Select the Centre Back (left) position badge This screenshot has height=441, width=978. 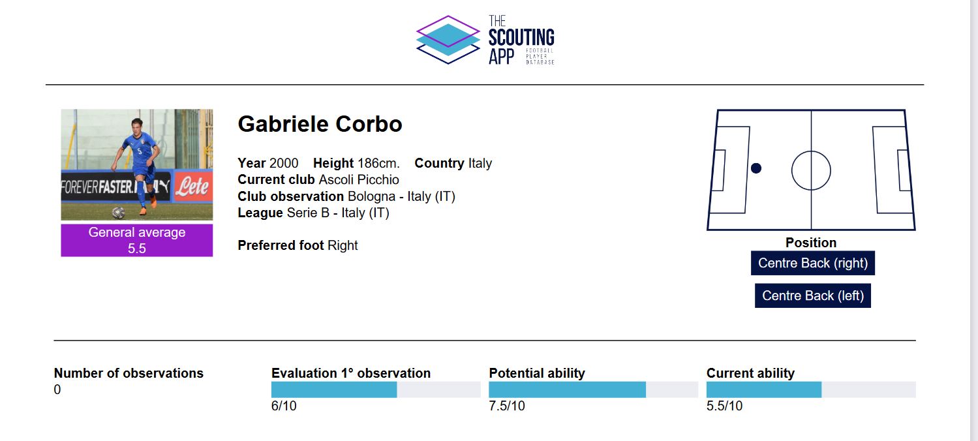813,296
